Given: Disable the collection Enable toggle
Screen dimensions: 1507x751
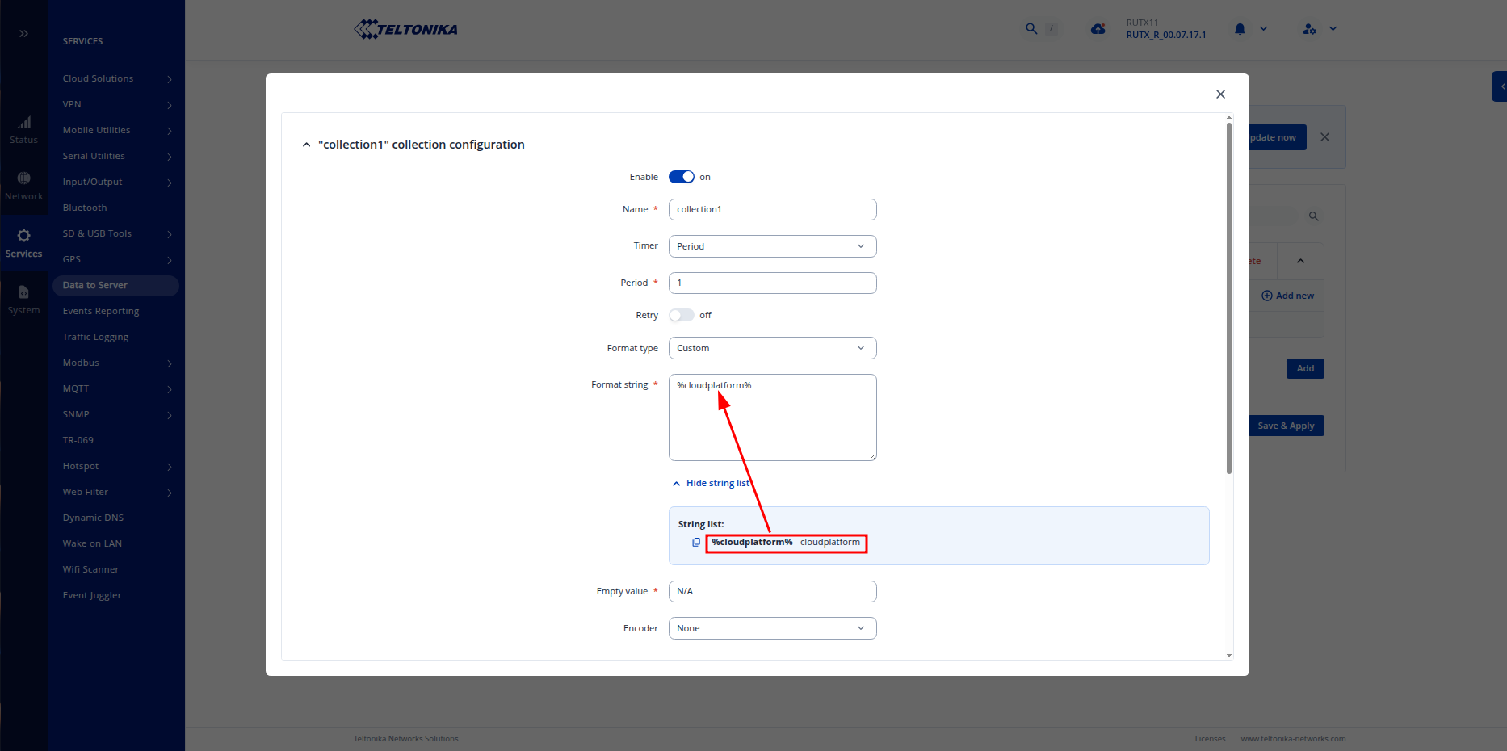Looking at the screenshot, I should click(681, 177).
